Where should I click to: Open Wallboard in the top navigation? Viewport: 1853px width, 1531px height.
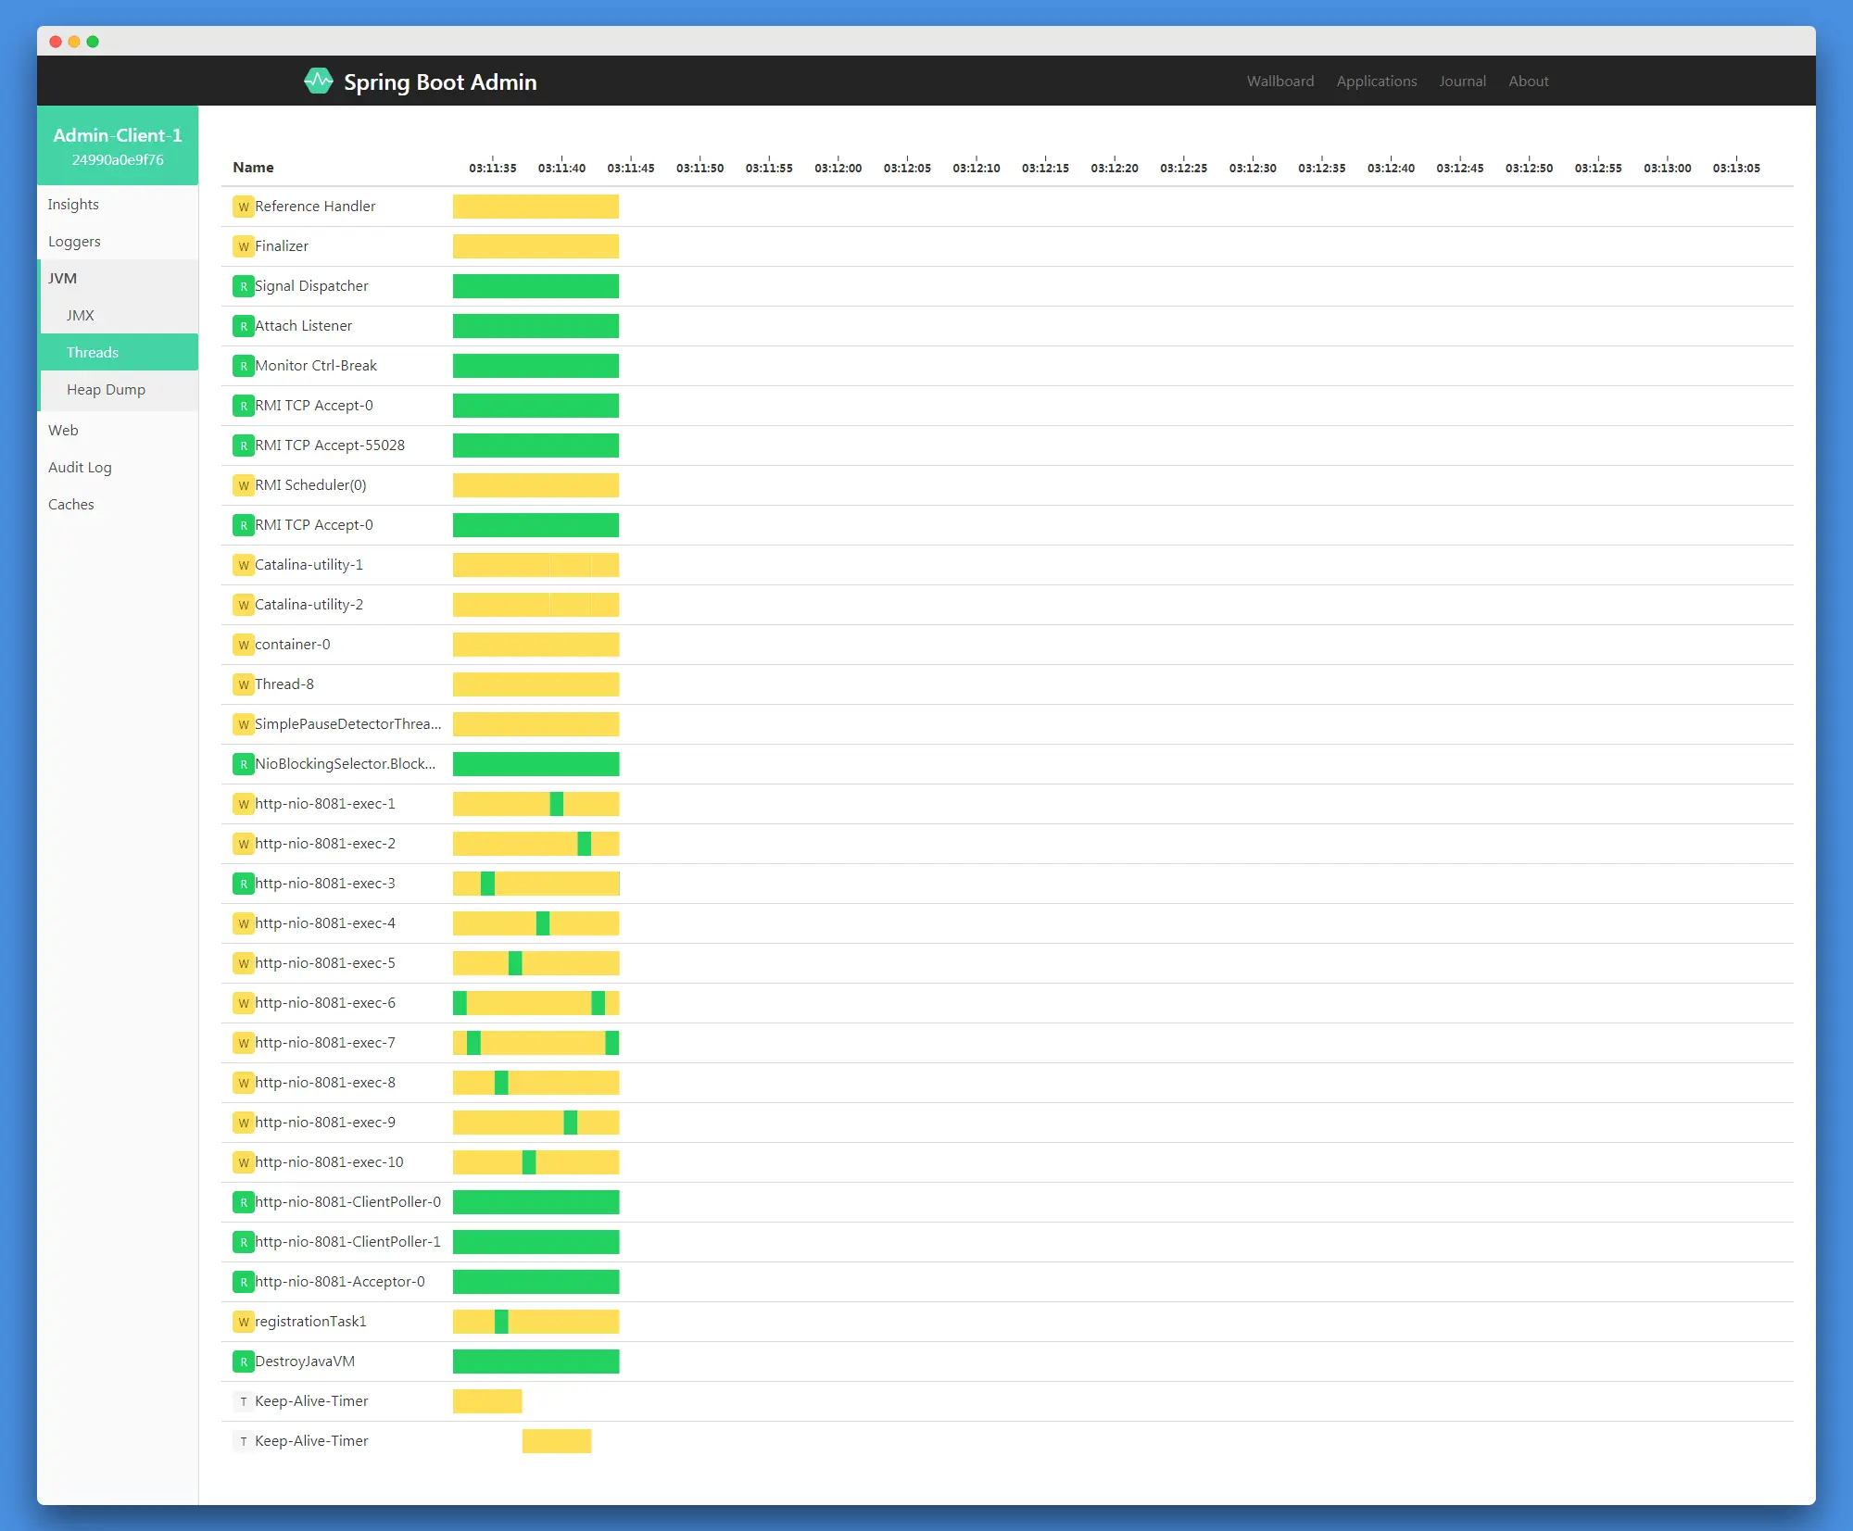tap(1279, 82)
